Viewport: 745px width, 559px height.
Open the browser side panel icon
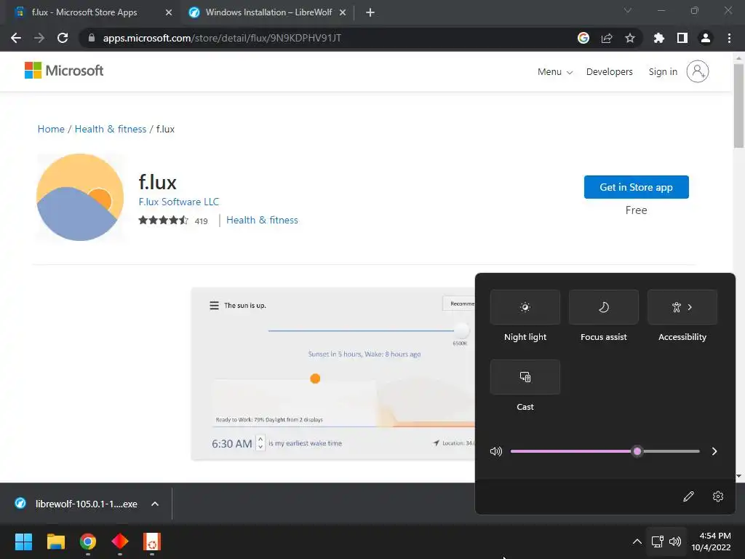tap(682, 38)
